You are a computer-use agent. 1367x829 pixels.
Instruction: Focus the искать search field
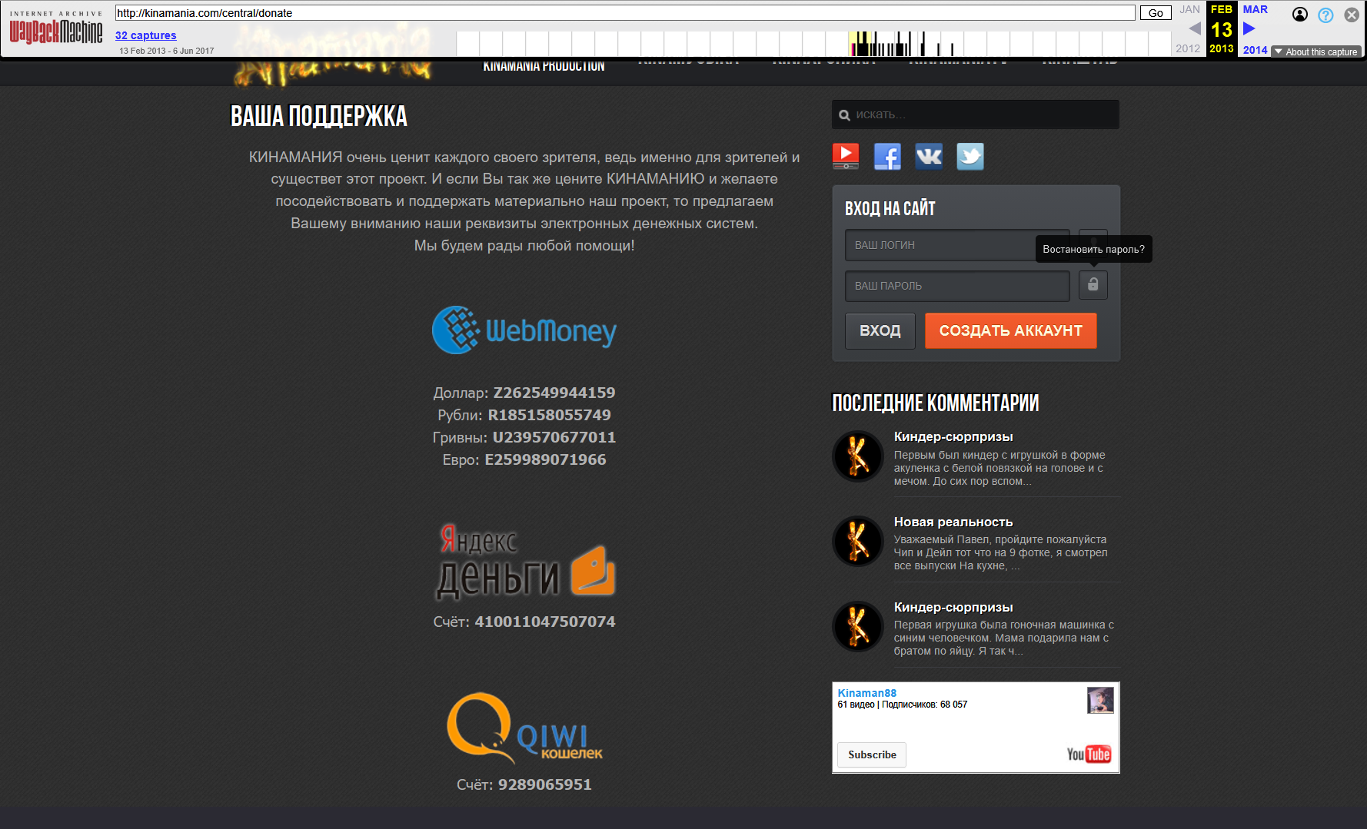tap(976, 114)
